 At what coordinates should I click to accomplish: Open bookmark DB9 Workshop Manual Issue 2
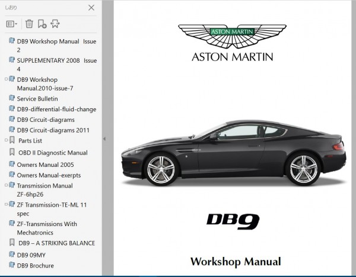coord(56,46)
